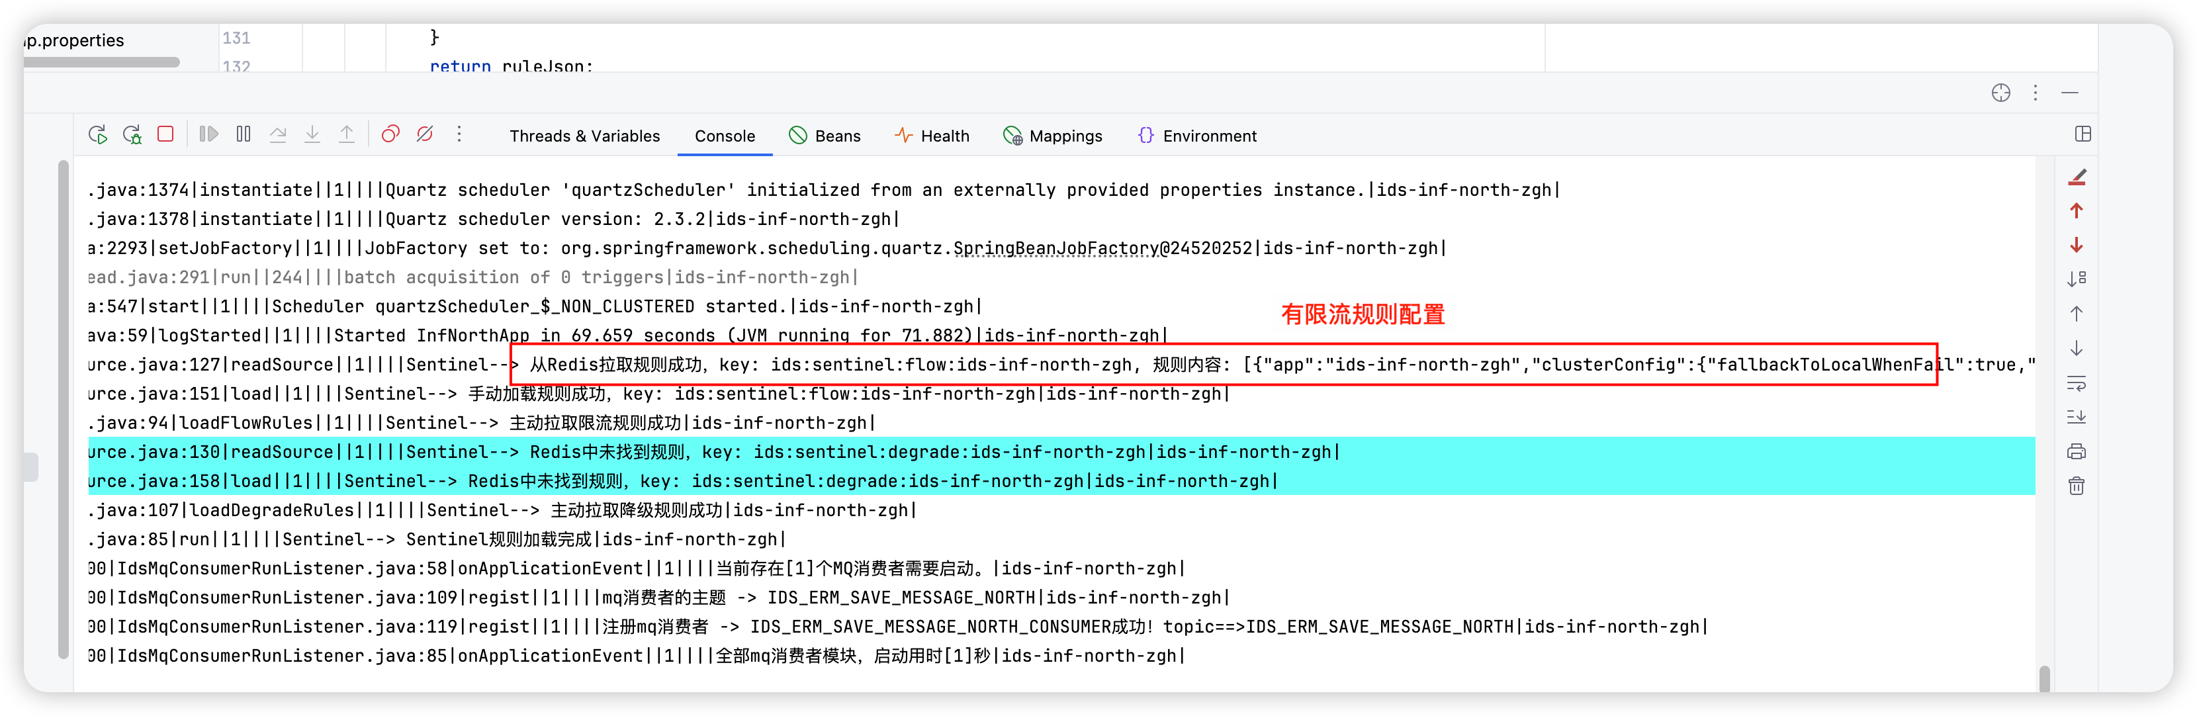This screenshot has width=2197, height=716.
Task: Select the Step Over action
Action: coord(278,134)
